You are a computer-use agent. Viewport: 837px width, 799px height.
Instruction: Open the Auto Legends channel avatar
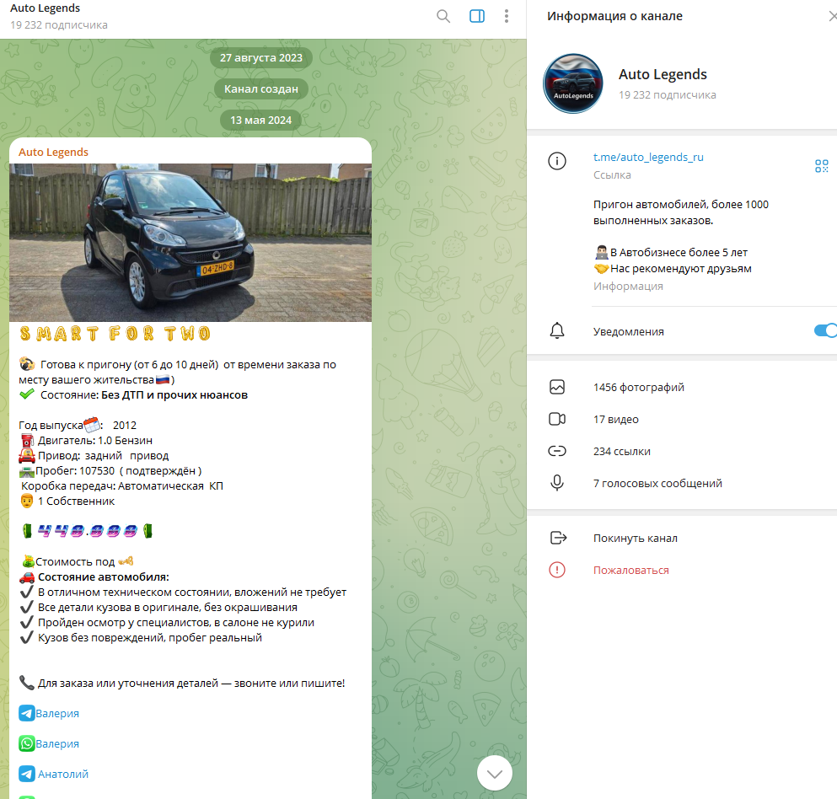tap(573, 83)
